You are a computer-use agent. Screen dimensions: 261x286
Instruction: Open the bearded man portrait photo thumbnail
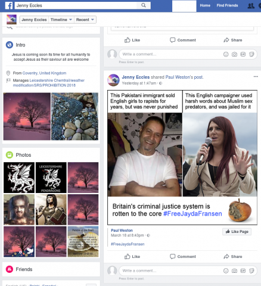[19, 210]
